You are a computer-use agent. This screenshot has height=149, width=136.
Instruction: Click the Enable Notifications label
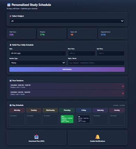click(x=97, y=141)
